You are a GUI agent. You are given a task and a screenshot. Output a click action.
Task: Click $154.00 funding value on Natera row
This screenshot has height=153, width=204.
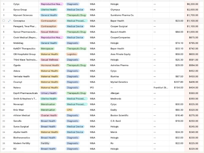point(179,88)
